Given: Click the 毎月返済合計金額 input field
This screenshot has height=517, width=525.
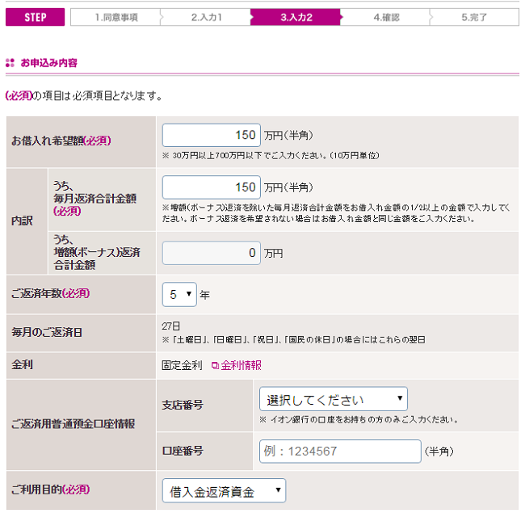Looking at the screenshot, I should click(x=212, y=187).
